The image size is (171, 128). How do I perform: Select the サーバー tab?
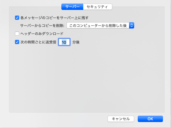click(72, 7)
